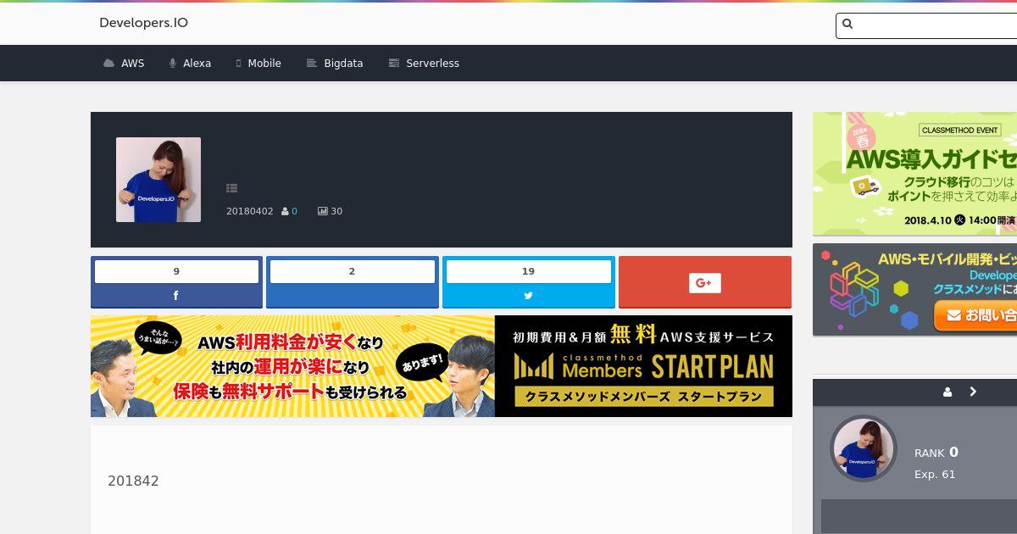
Task: Share on Facebook button with count 9
Action: pos(176,282)
